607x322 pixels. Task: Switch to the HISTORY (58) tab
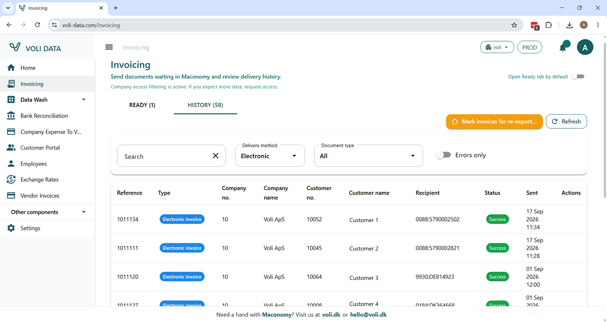[205, 105]
